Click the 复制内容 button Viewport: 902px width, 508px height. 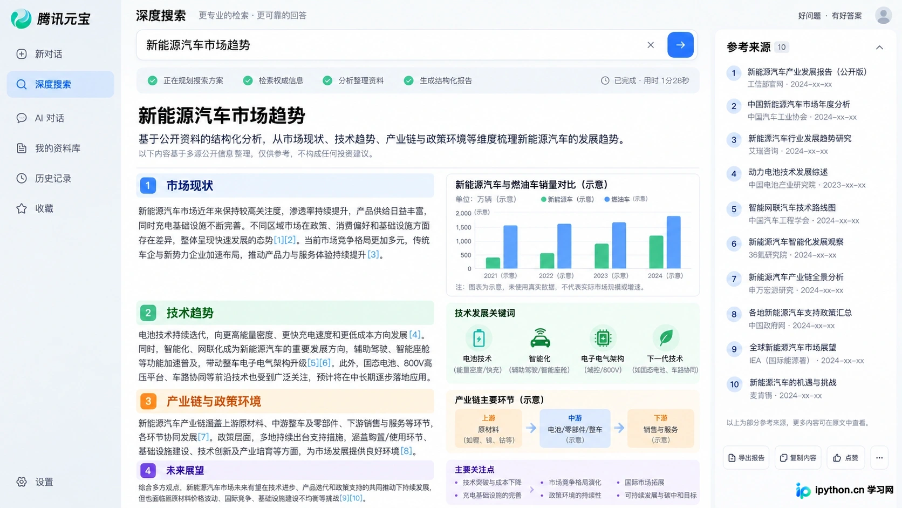(x=798, y=458)
